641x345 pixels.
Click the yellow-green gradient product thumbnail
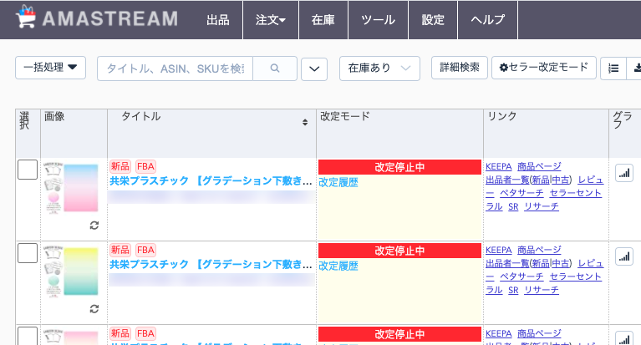tap(71, 271)
